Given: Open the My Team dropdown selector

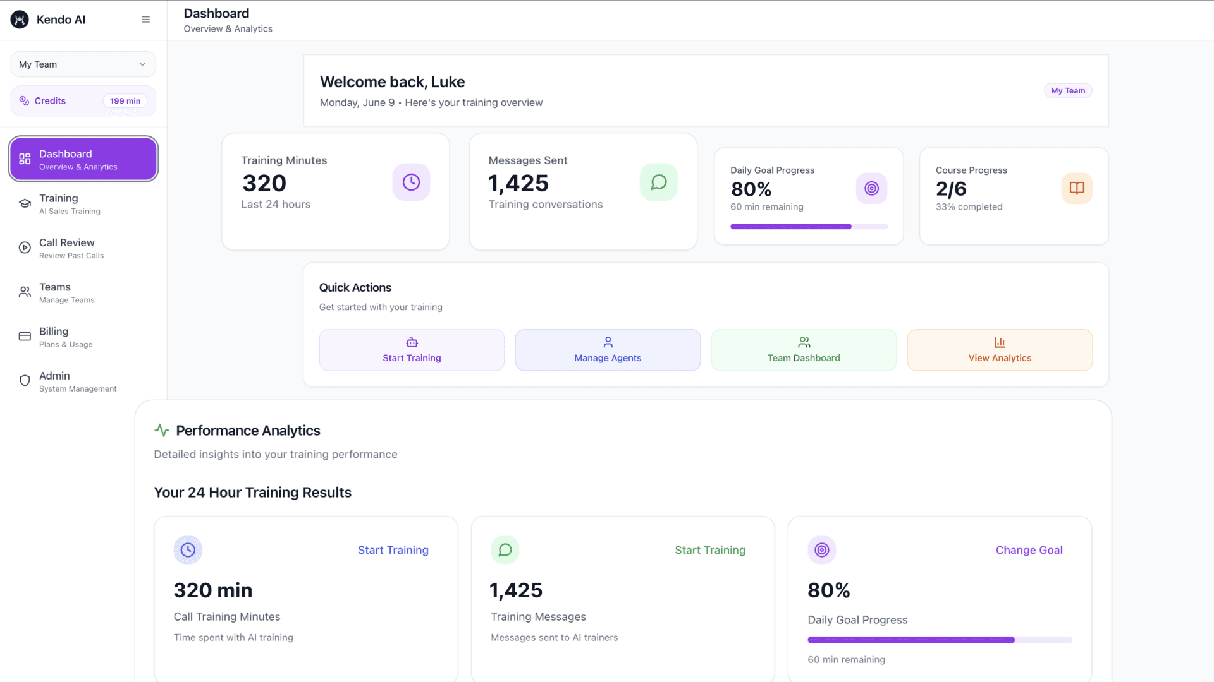Looking at the screenshot, I should click(83, 64).
